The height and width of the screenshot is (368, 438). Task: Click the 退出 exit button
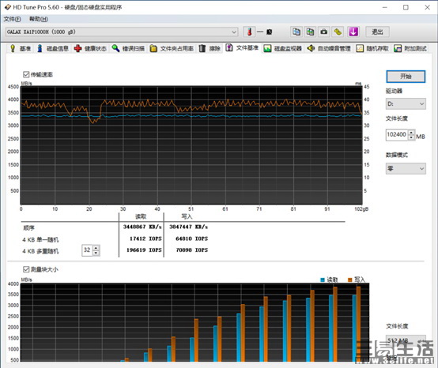click(x=377, y=32)
